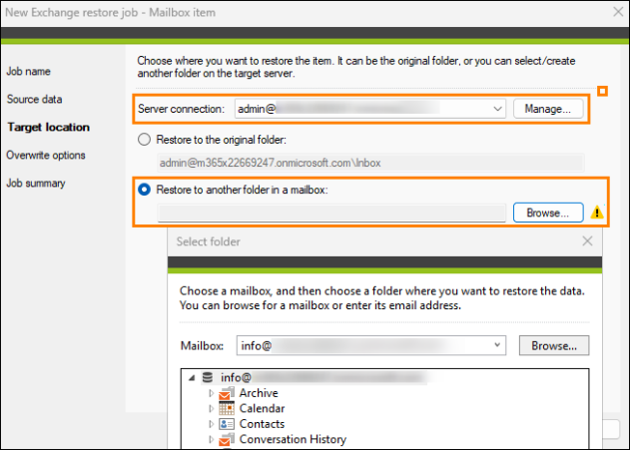Click the mailbox database icon beside info@
Viewport: 630px width, 450px height.
click(208, 377)
